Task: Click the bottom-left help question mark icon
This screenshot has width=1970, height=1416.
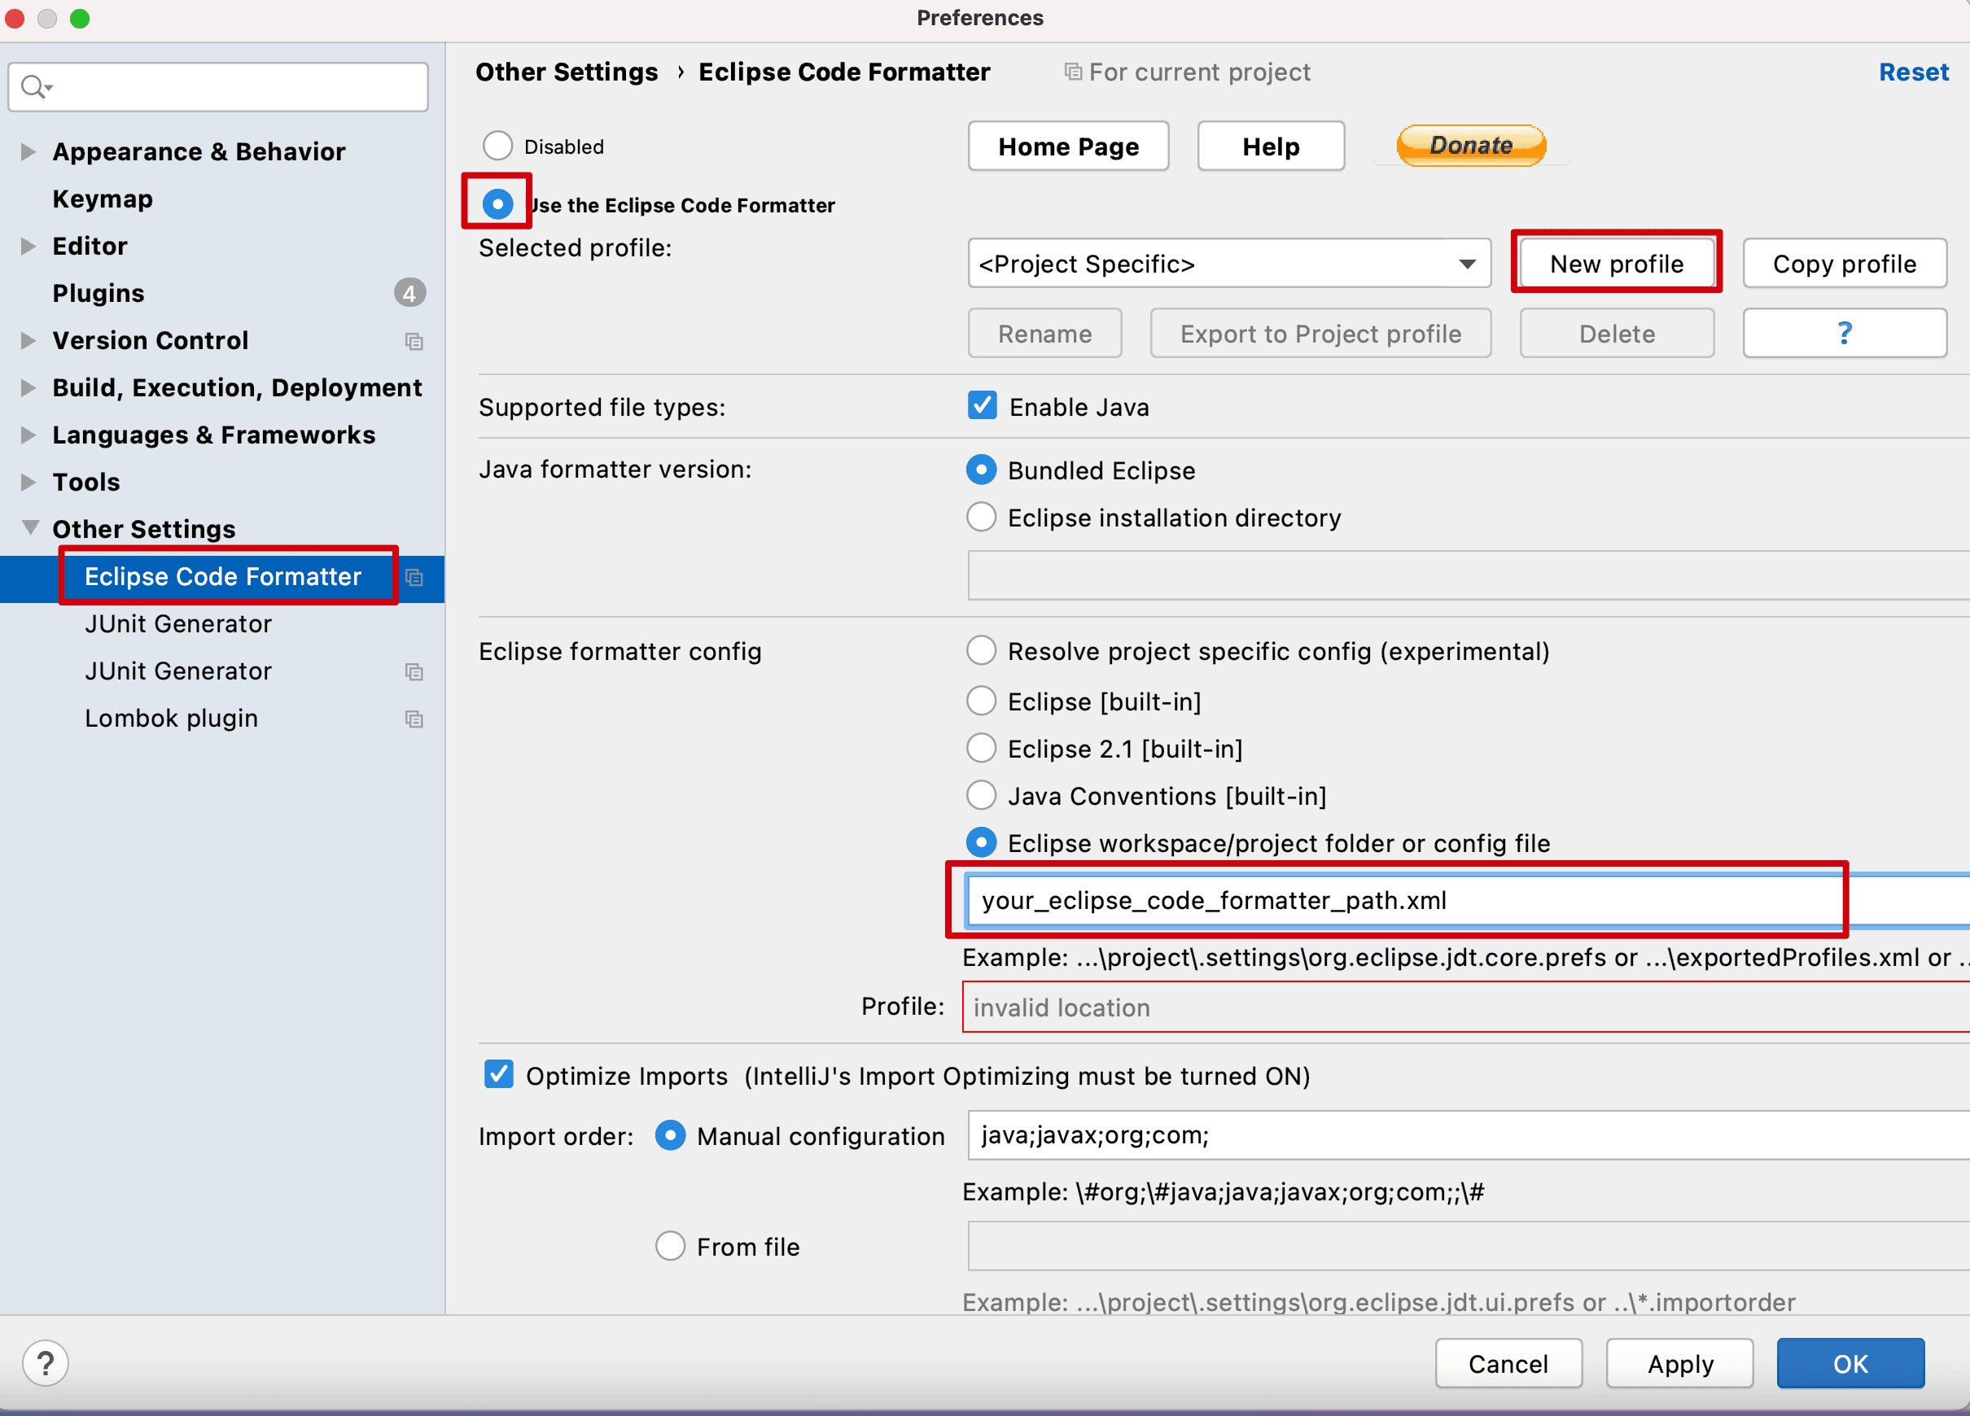Action: 45,1363
